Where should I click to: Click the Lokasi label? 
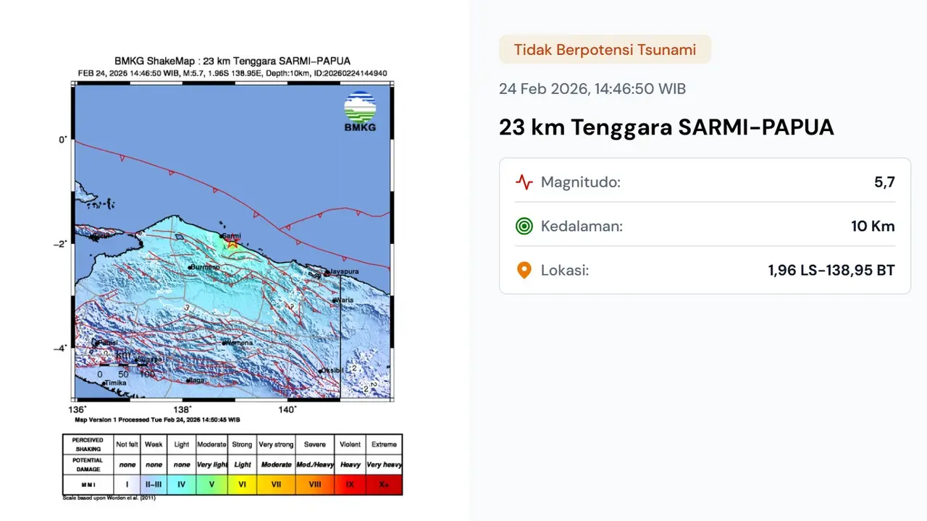pos(565,271)
